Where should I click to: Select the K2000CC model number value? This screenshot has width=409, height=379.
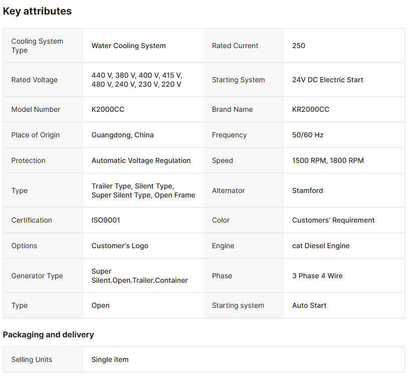click(x=108, y=109)
